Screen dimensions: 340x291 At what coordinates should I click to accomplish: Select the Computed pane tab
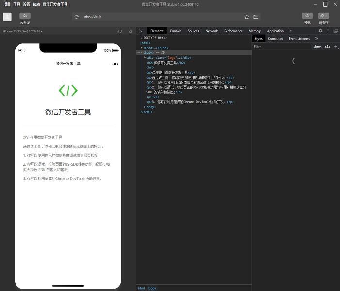pyautogui.click(x=275, y=39)
